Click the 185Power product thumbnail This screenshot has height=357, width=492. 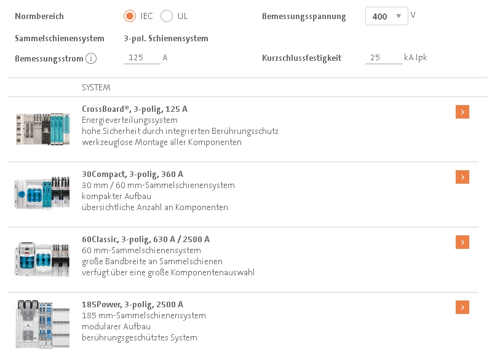[39, 323]
